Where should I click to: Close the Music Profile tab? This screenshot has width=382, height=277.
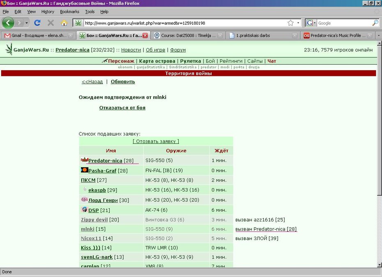click(370, 35)
